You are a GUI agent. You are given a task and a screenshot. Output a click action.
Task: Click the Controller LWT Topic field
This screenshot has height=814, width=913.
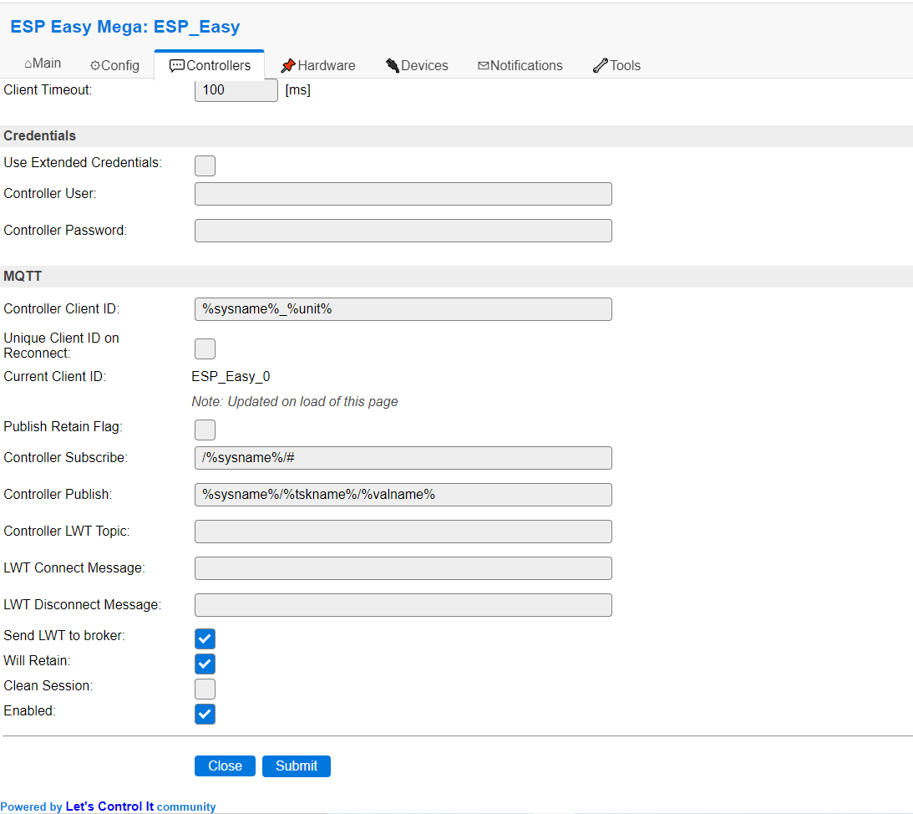[403, 532]
